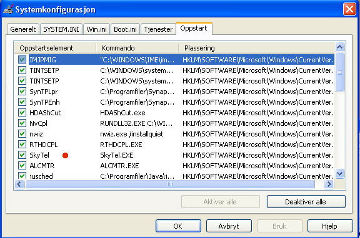The height and width of the screenshot is (238, 360).
Task: Click the vertical scrollbar thumb
Action: (x=339, y=72)
